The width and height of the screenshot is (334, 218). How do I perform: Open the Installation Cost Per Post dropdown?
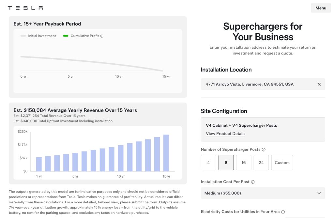click(263, 193)
